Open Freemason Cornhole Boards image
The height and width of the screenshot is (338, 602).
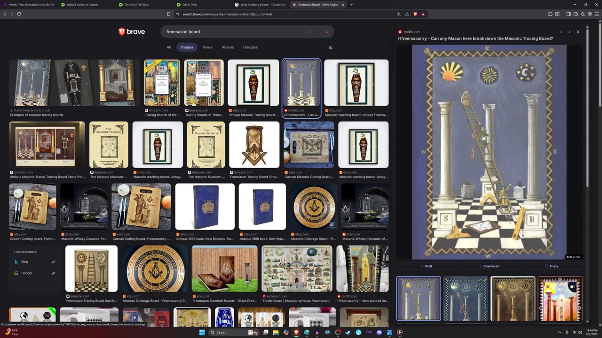coord(225,269)
